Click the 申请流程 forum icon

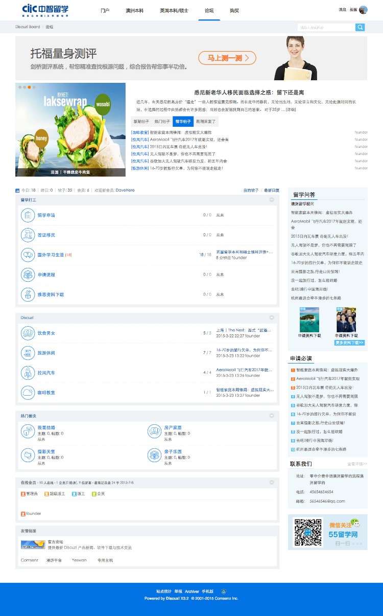point(27,275)
